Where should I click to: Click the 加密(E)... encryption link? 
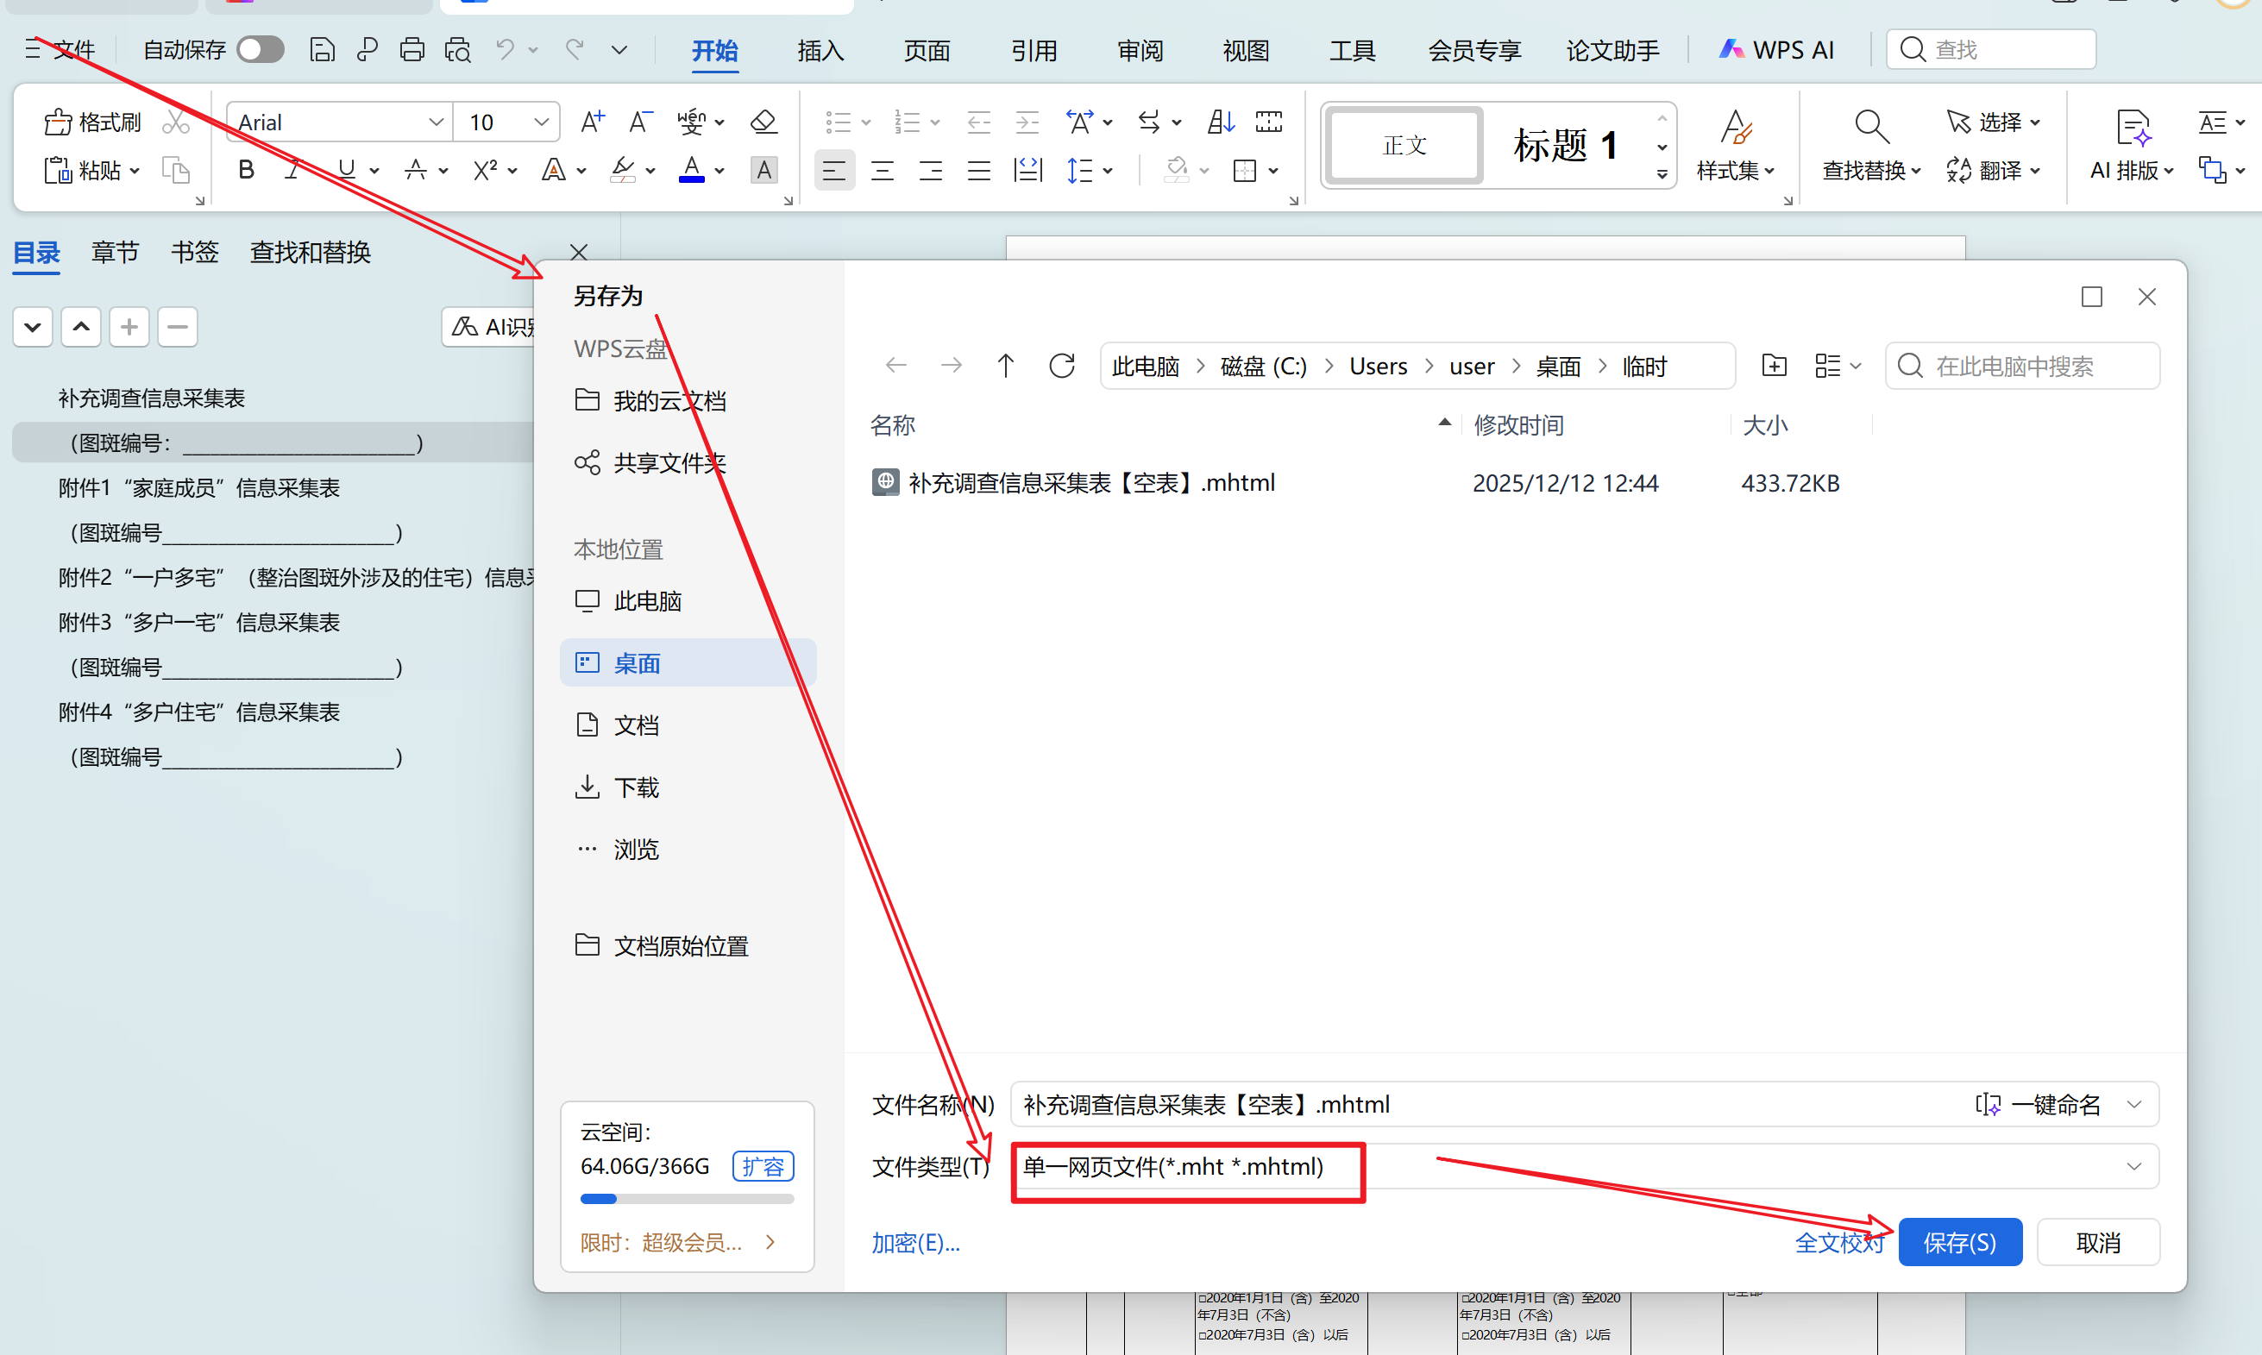[x=915, y=1243]
